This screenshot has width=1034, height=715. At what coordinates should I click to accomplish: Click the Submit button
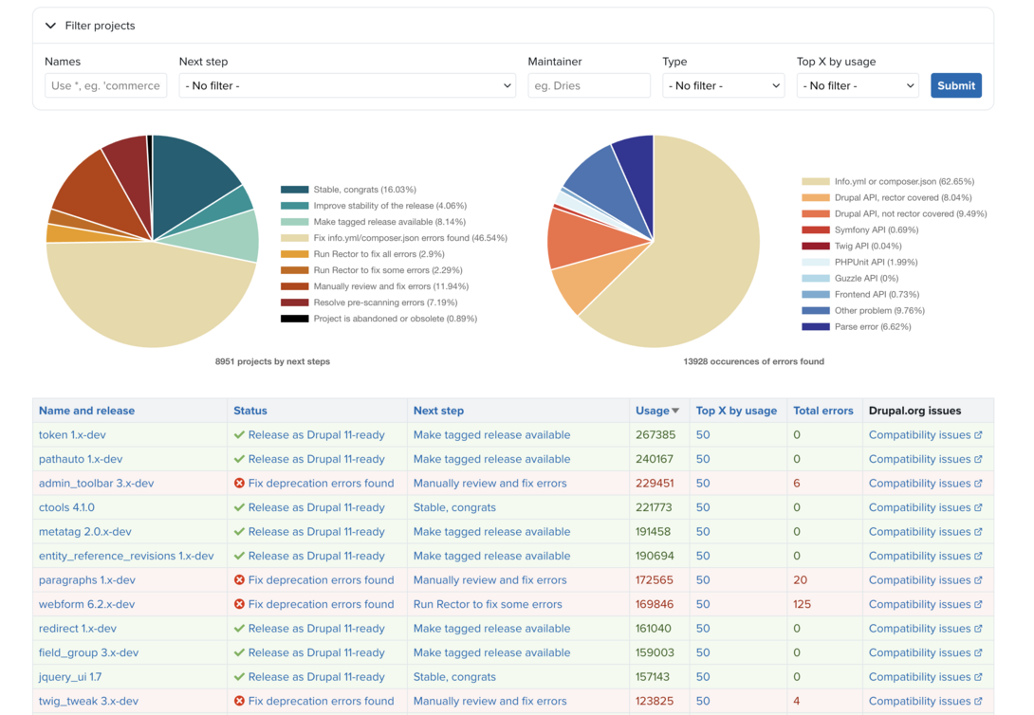(x=955, y=84)
